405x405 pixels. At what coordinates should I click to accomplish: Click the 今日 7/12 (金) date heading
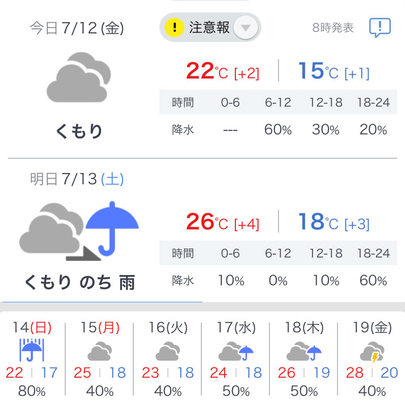tap(77, 28)
